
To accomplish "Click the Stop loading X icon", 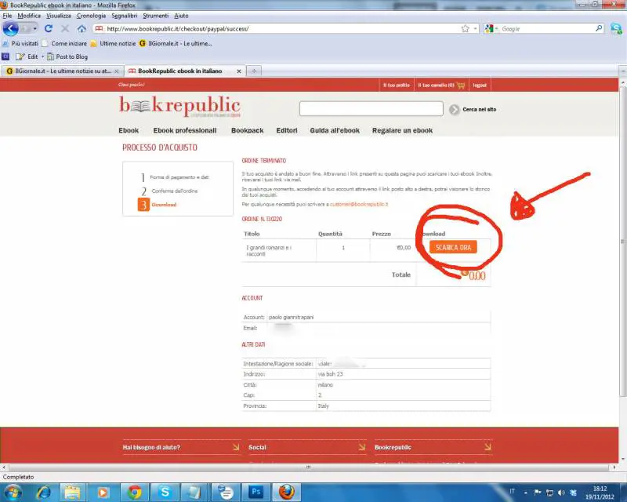I will [65, 29].
